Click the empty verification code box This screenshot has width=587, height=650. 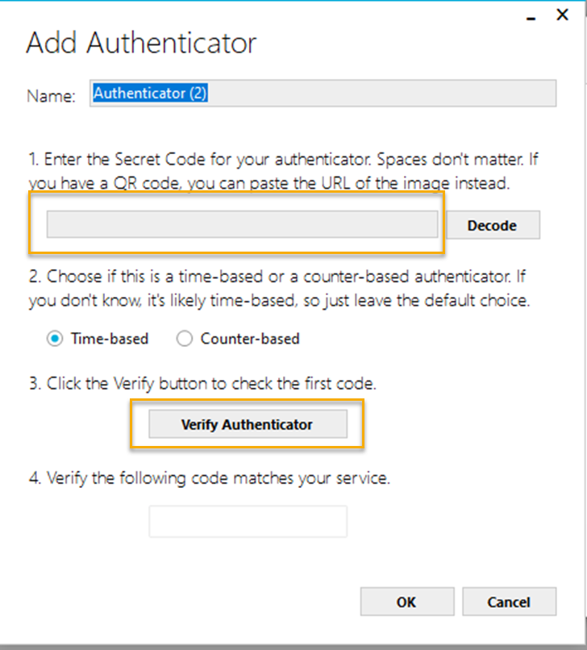[248, 522]
